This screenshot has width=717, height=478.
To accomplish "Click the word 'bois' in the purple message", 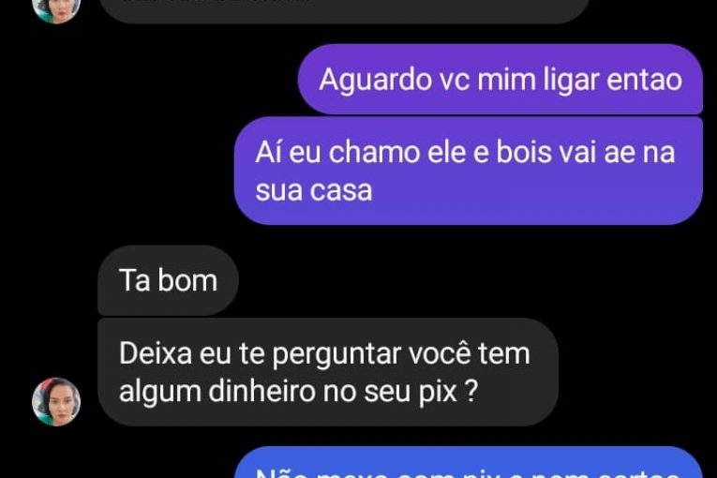I will (x=524, y=152).
